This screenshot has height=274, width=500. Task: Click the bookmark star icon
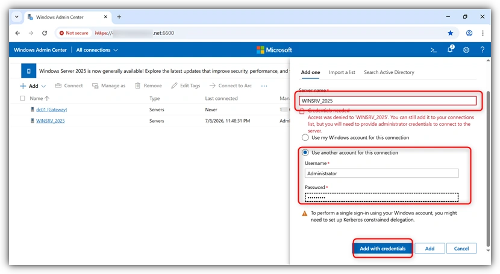point(450,33)
